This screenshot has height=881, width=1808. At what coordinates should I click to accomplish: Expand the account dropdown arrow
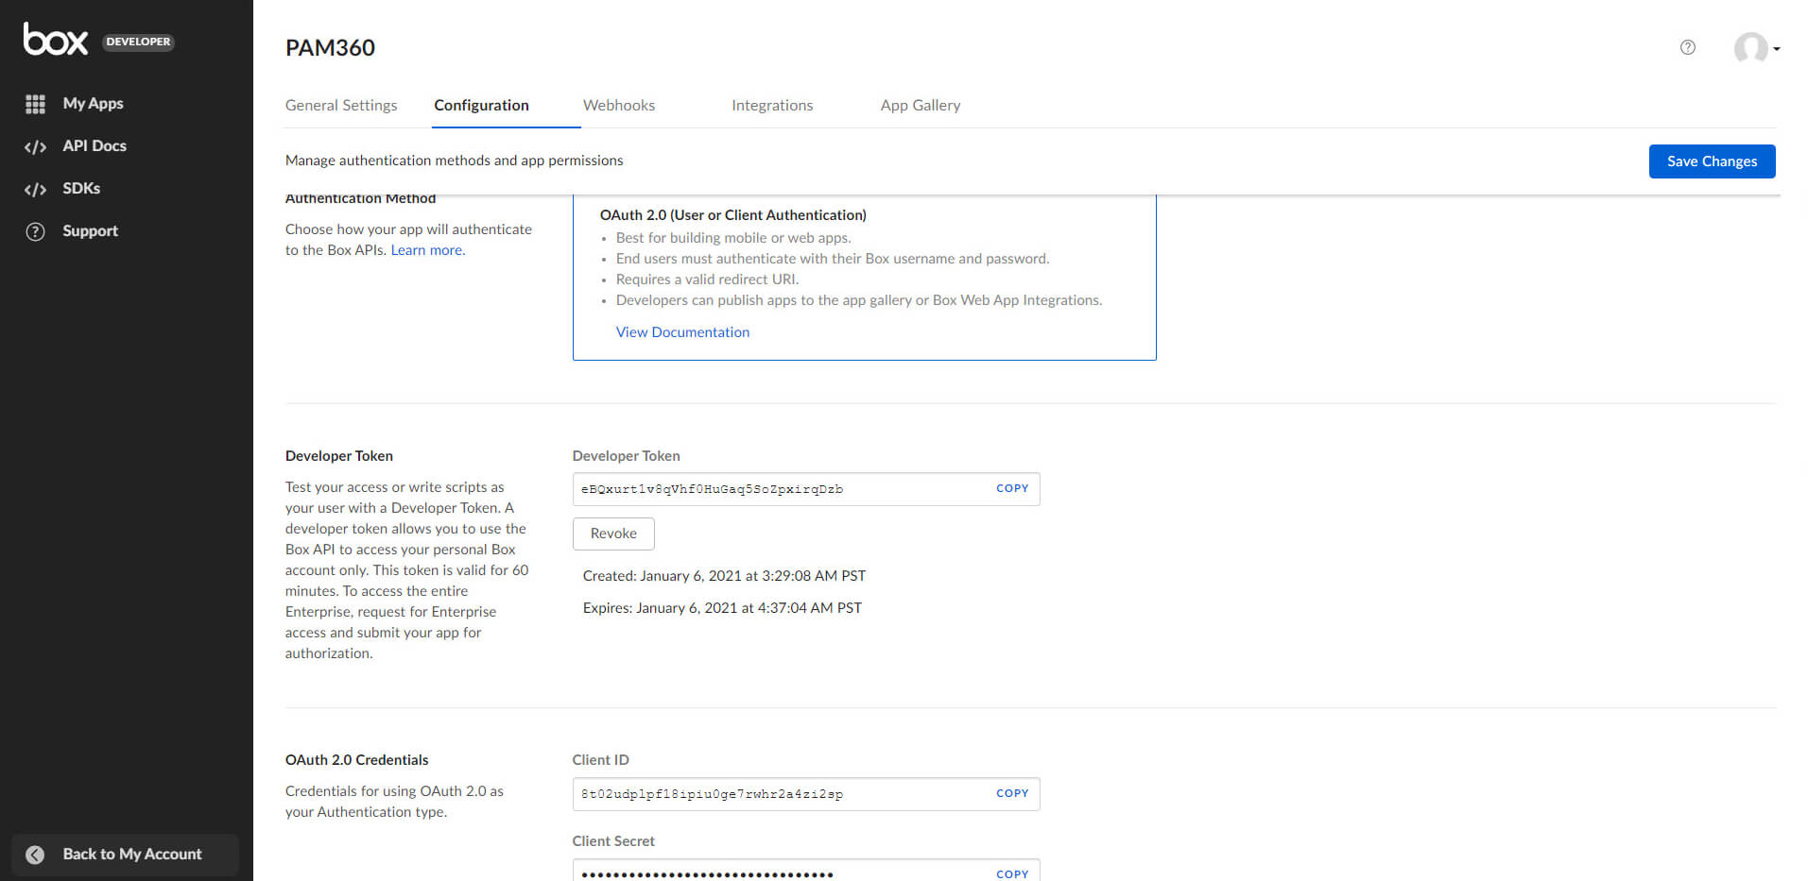click(1777, 49)
